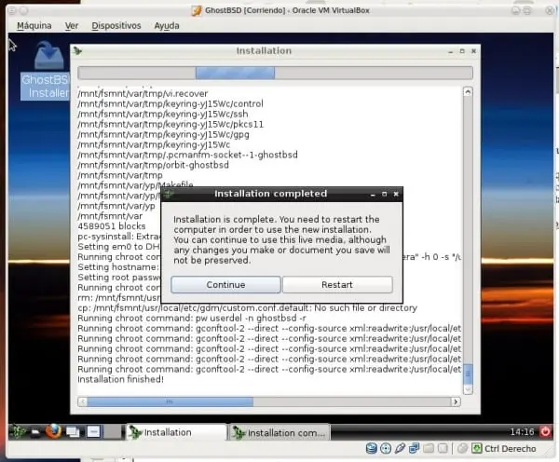Launch the file manager from the taskbar
This screenshot has height=462, width=559.
35,432
